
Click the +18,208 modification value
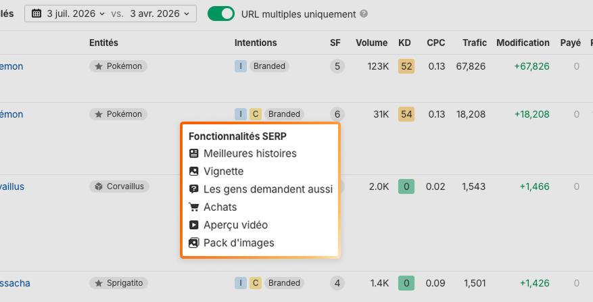coord(531,114)
